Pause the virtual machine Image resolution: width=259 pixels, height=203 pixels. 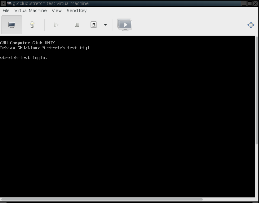pos(77,25)
